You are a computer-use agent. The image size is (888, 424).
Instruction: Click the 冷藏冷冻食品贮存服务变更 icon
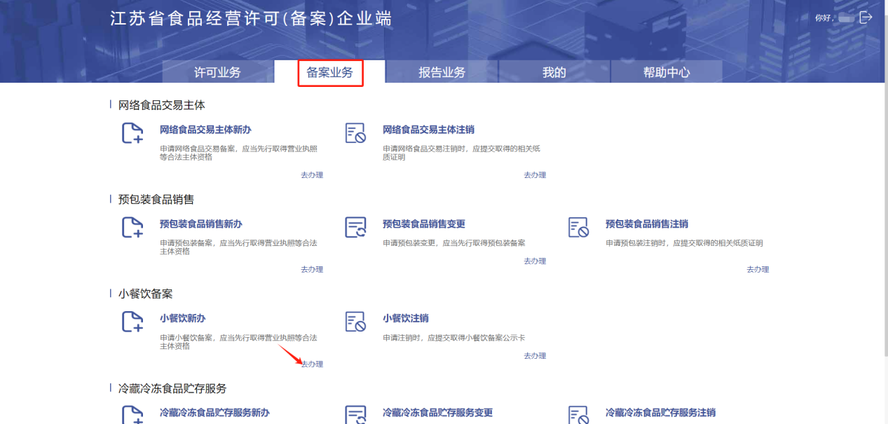[x=355, y=414]
